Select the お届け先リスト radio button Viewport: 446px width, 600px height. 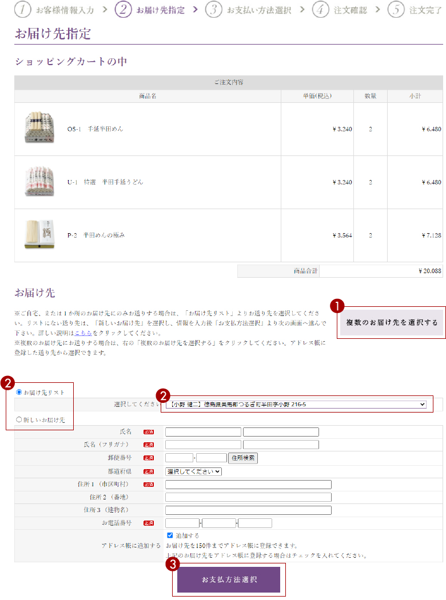point(19,393)
